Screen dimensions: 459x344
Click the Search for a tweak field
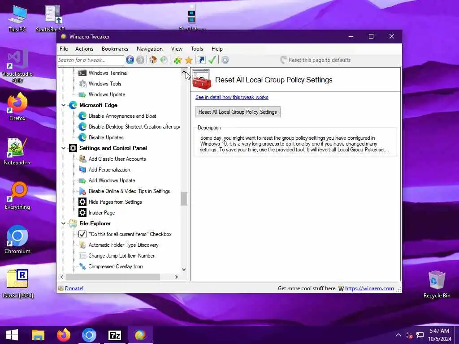click(x=91, y=60)
